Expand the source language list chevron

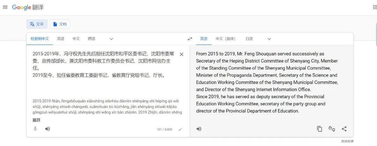click(x=111, y=39)
